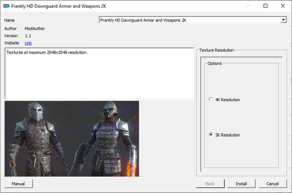Click the installer app icon in title bar
Viewport: 292px width, 193px height.
point(6,6)
